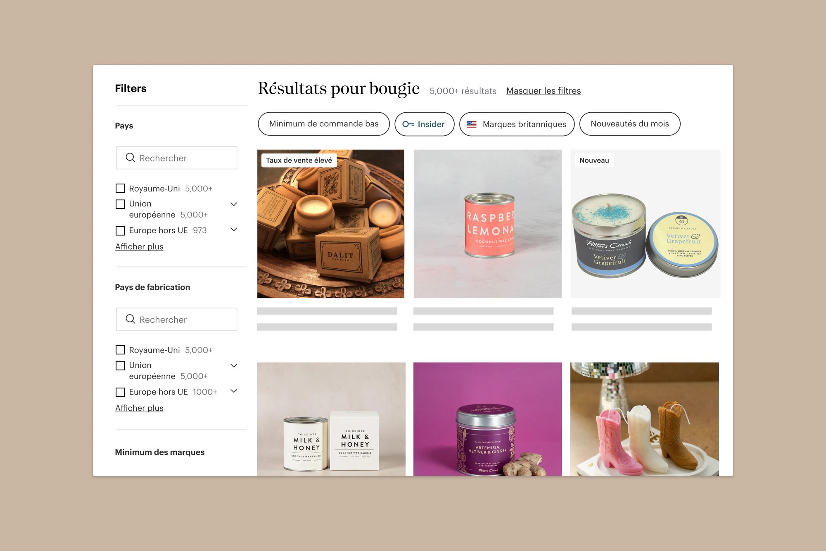
Task: Open the Dalit candles product image
Action: coord(331,224)
